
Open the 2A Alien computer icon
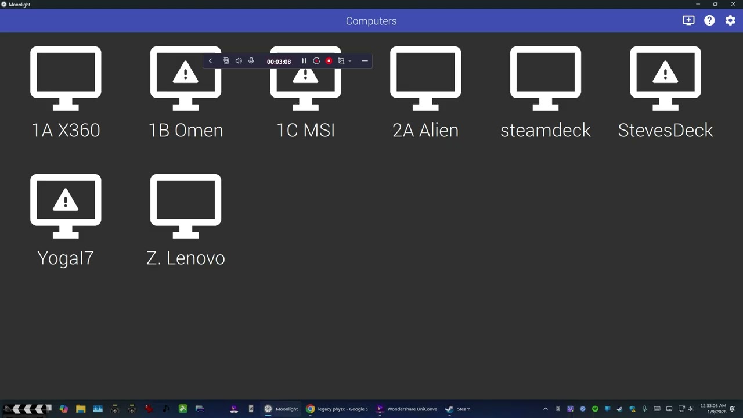pyautogui.click(x=425, y=78)
